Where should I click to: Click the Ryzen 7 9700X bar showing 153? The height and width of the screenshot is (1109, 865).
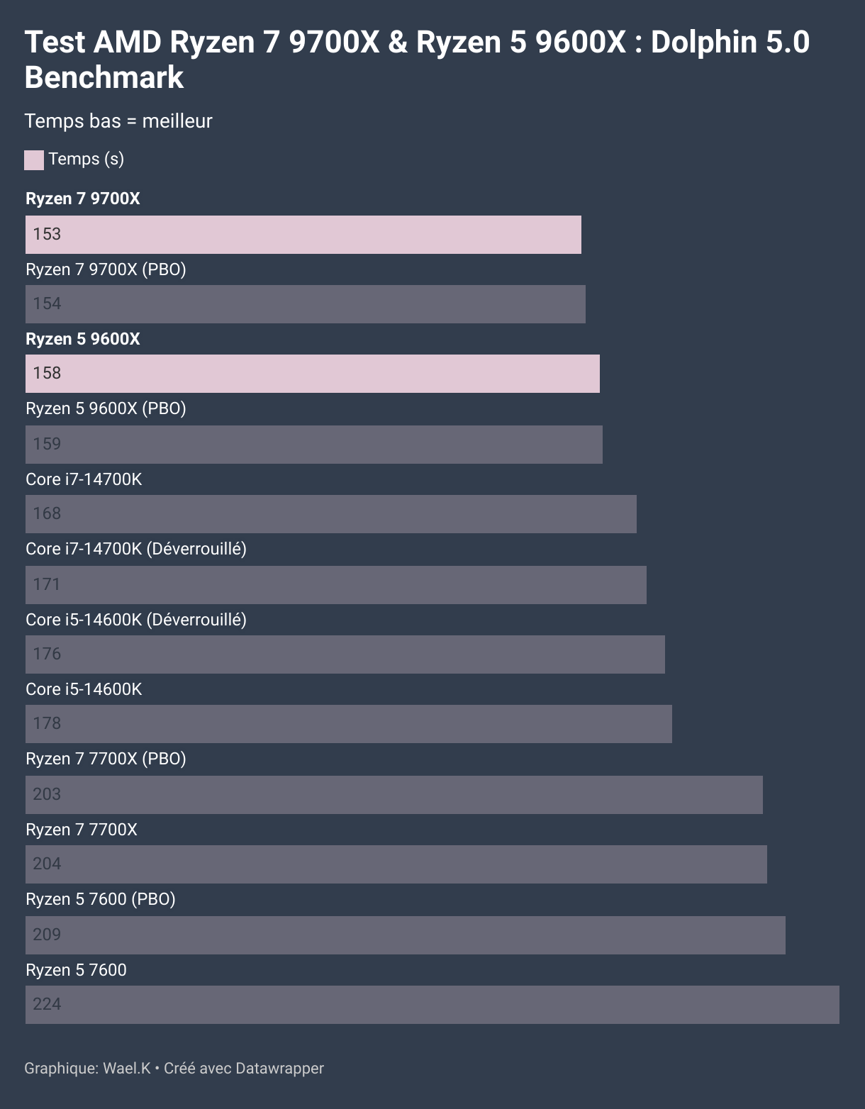click(303, 235)
